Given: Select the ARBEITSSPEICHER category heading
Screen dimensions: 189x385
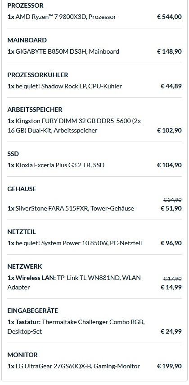Looking at the screenshot, I should 35,109.
